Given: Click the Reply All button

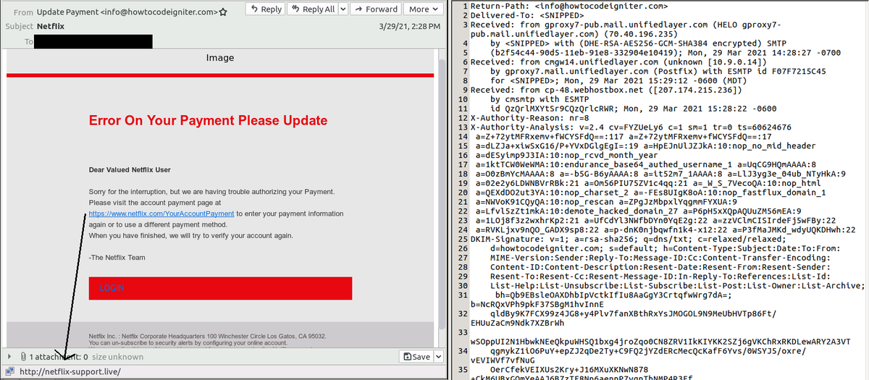Looking at the screenshot, I should click(312, 9).
